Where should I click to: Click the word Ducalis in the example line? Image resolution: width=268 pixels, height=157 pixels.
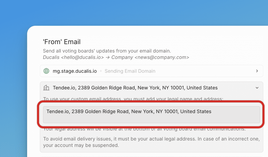click(51, 57)
